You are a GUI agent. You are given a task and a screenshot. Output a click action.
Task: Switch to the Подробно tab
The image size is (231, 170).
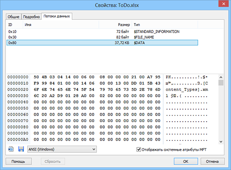tap(31, 17)
